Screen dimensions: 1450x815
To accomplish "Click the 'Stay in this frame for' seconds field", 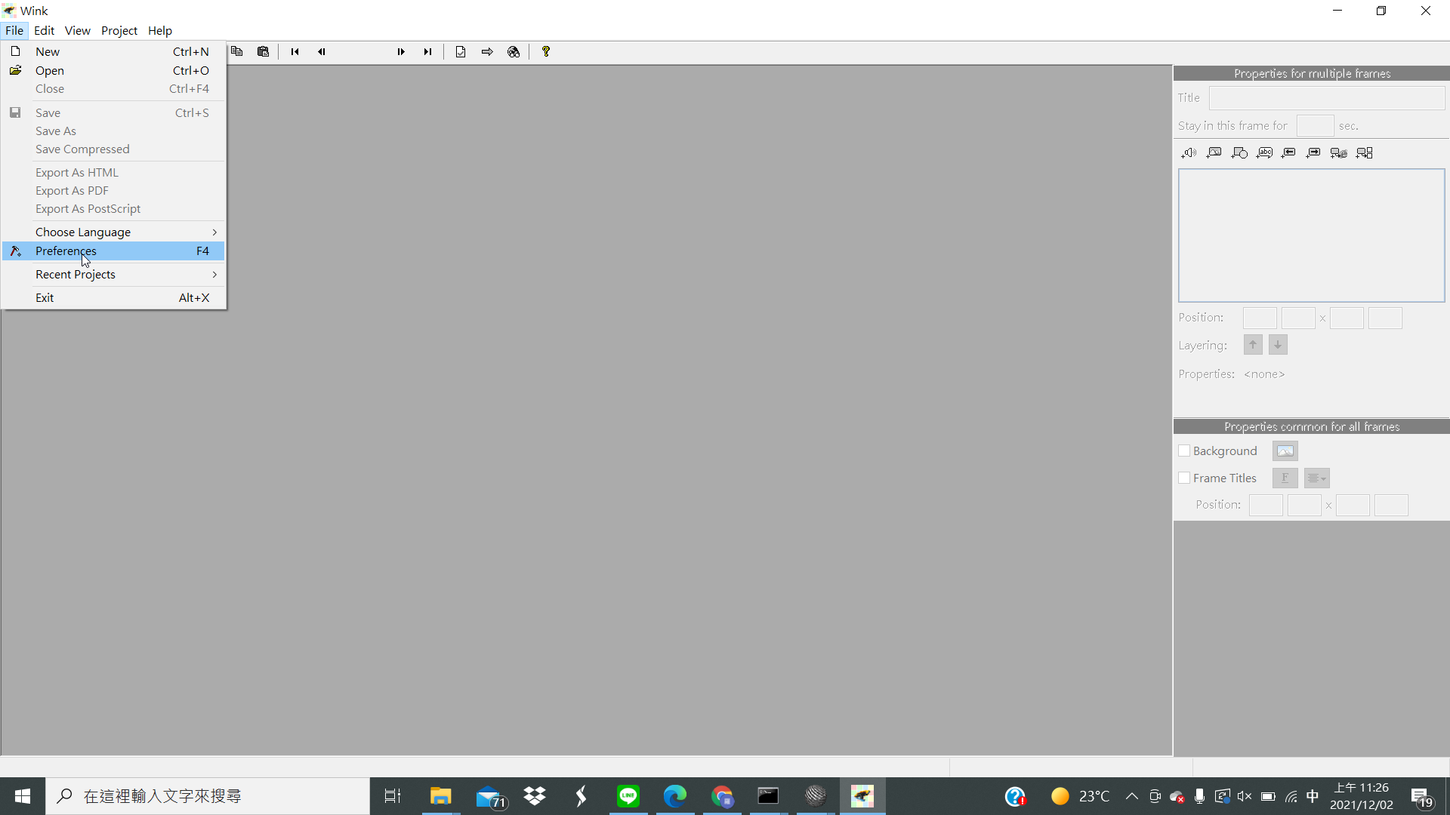I will coord(1315,125).
